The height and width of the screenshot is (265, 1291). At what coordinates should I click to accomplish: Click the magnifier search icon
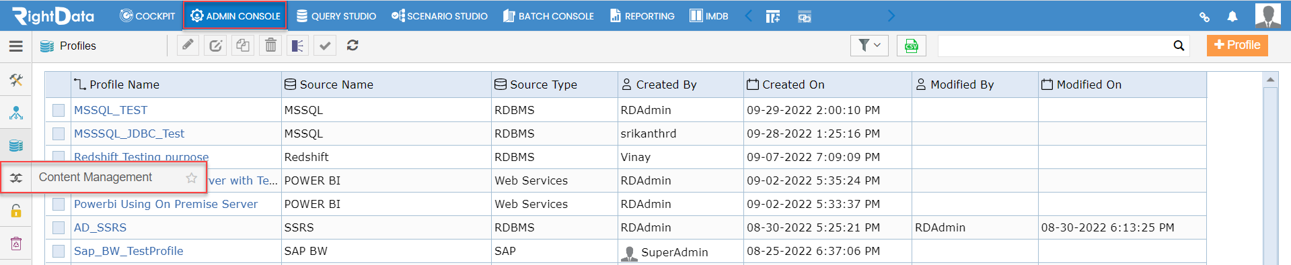tap(1179, 46)
